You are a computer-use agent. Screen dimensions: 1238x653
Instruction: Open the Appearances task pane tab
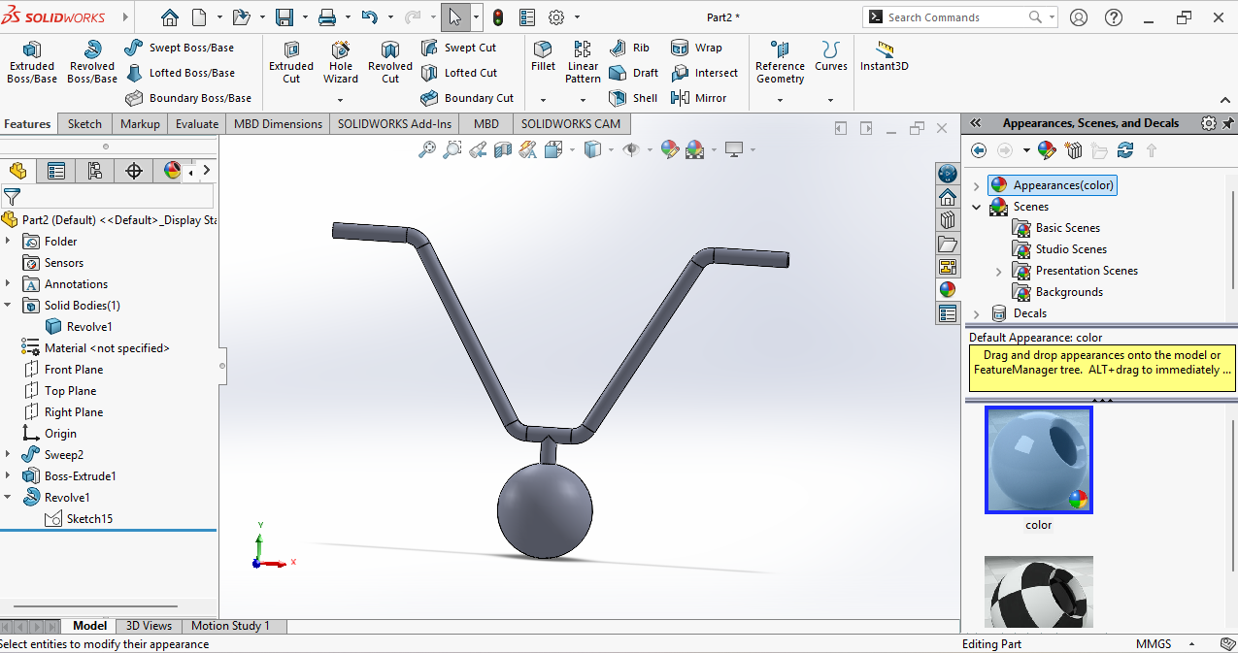pos(948,289)
